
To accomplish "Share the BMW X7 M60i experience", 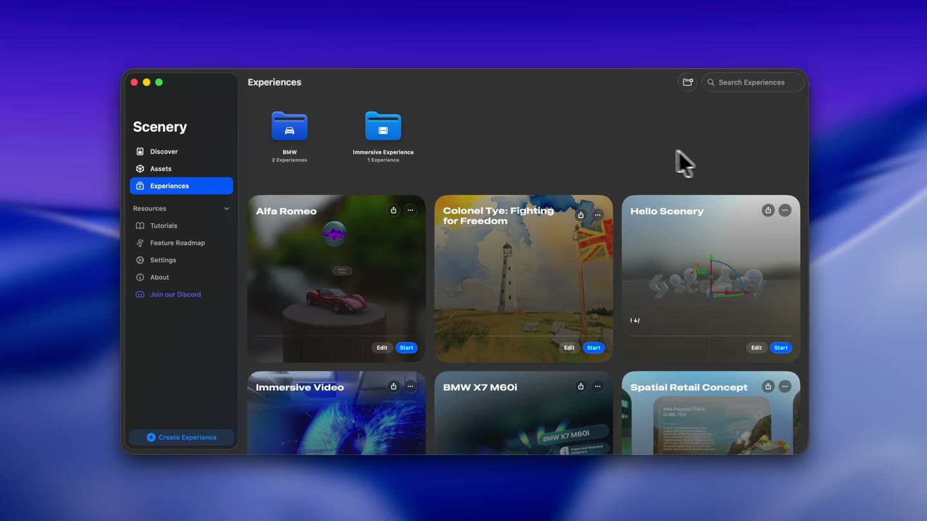I will tap(581, 387).
